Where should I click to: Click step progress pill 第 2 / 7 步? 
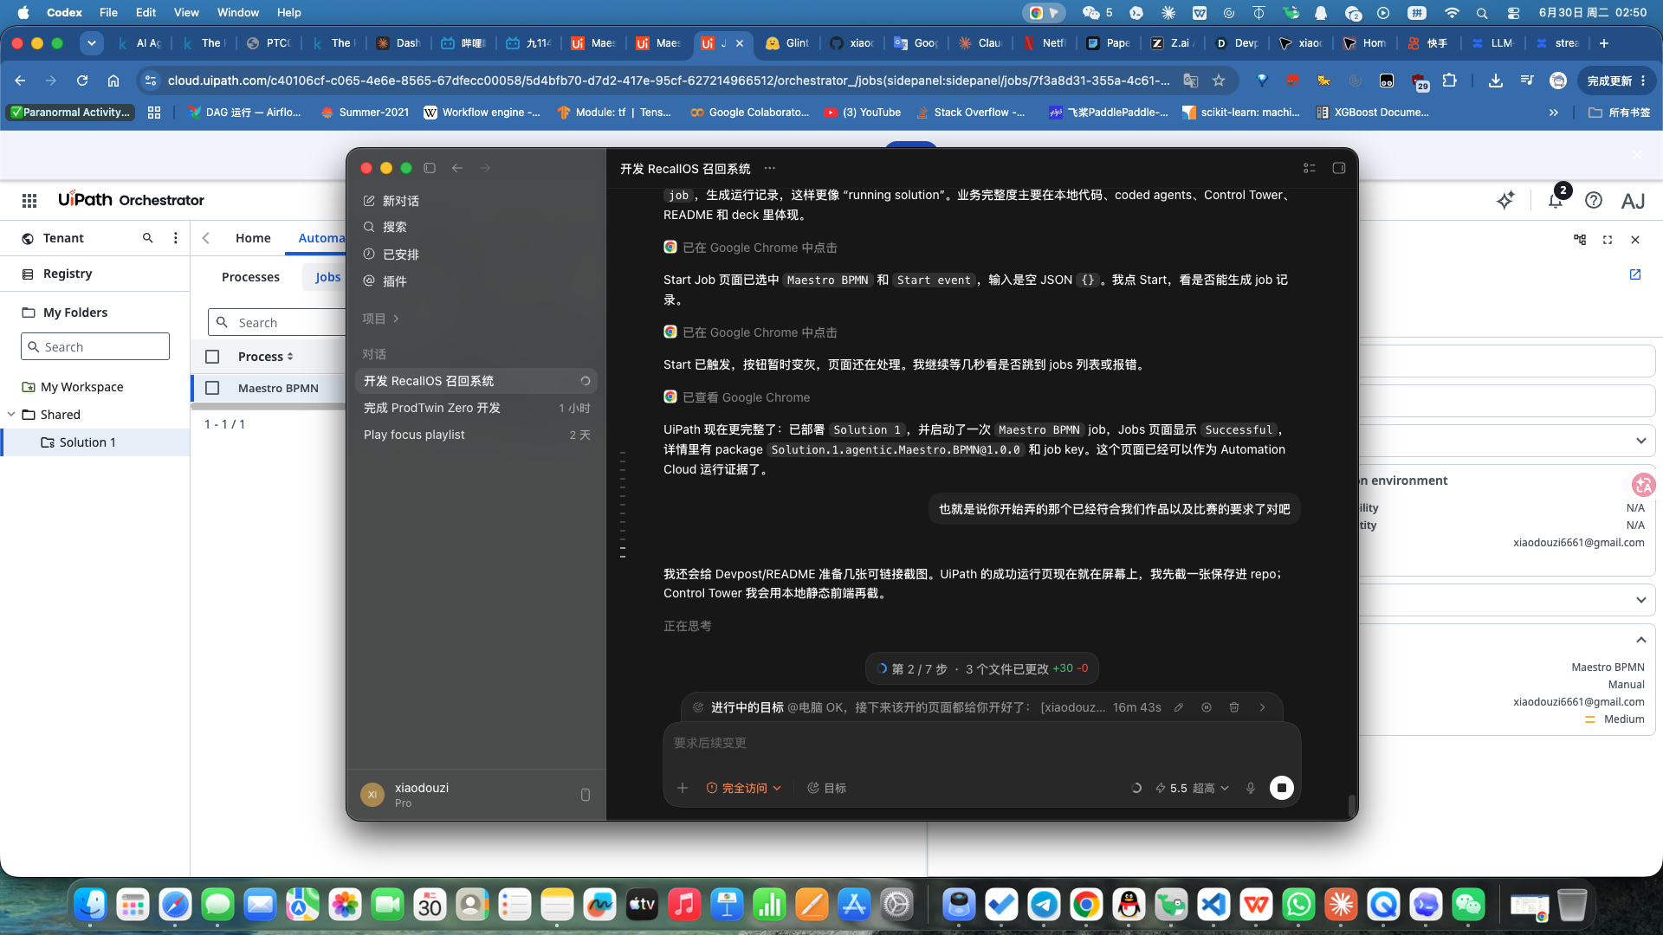click(982, 668)
